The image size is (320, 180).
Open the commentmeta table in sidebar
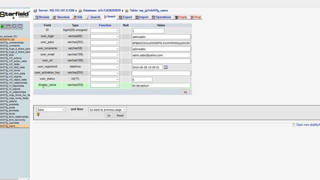click(x=11, y=42)
